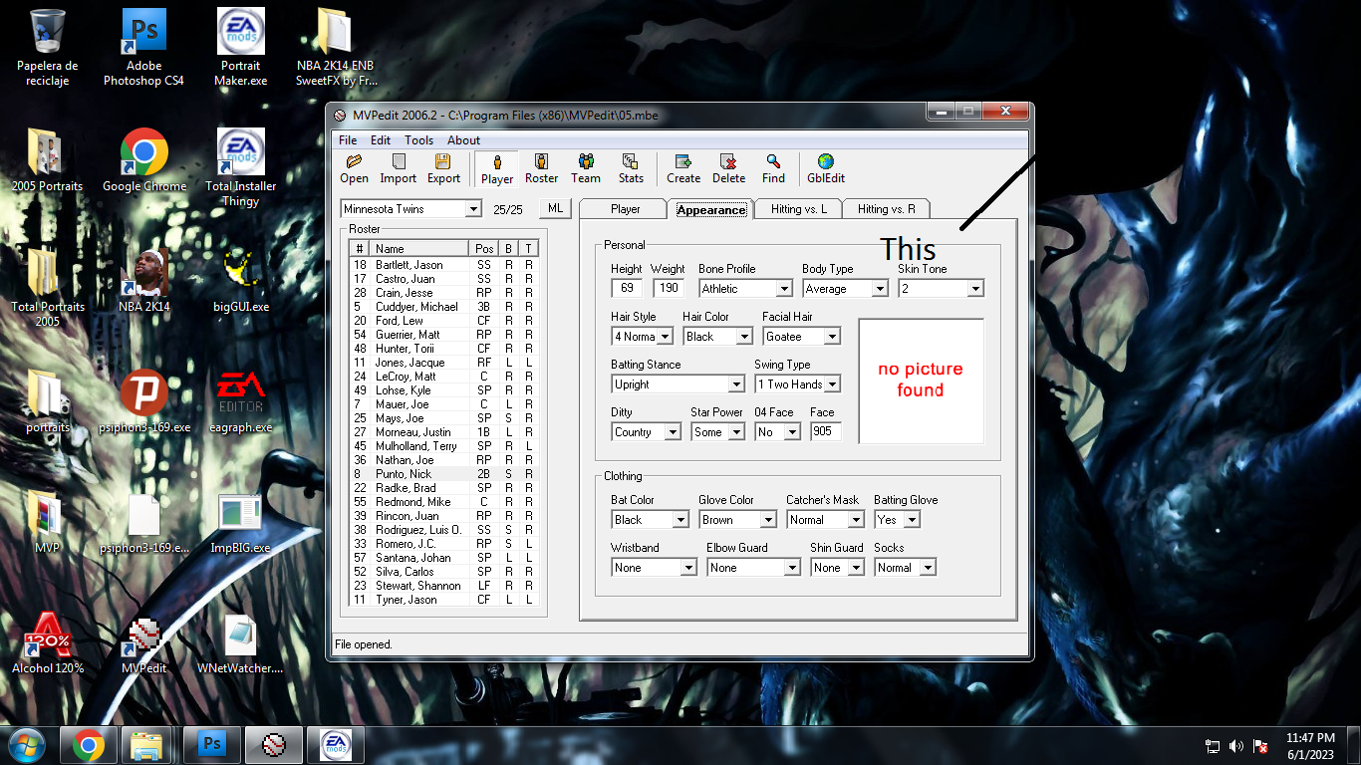Expand the Minnesota Twins team dropdown
The height and width of the screenshot is (765, 1361).
(473, 209)
